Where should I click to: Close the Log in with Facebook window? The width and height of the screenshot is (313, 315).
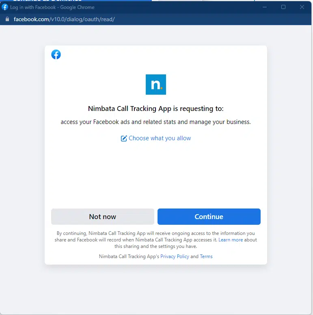click(302, 7)
